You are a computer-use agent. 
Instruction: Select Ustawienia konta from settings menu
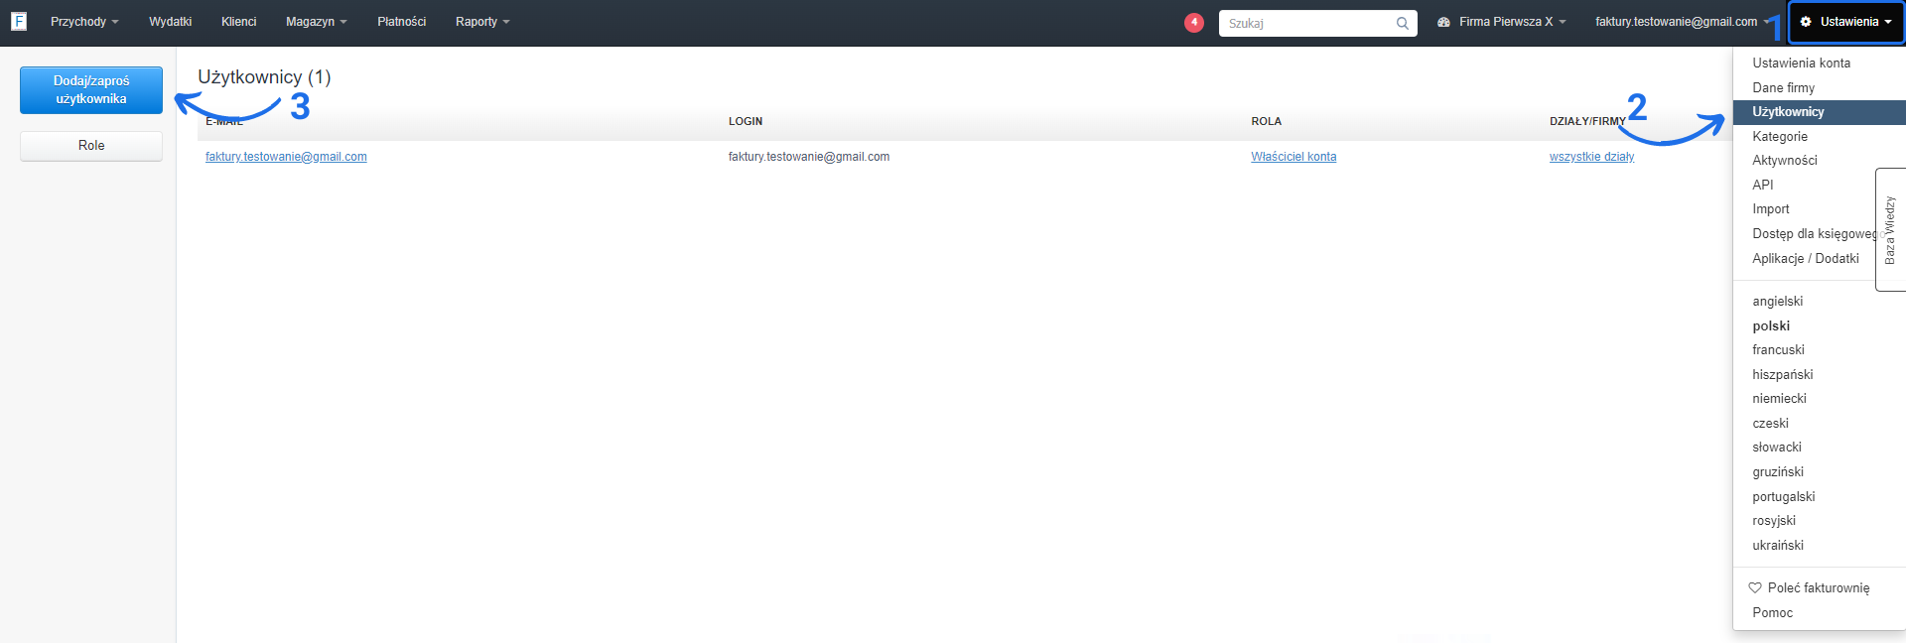1801,63
